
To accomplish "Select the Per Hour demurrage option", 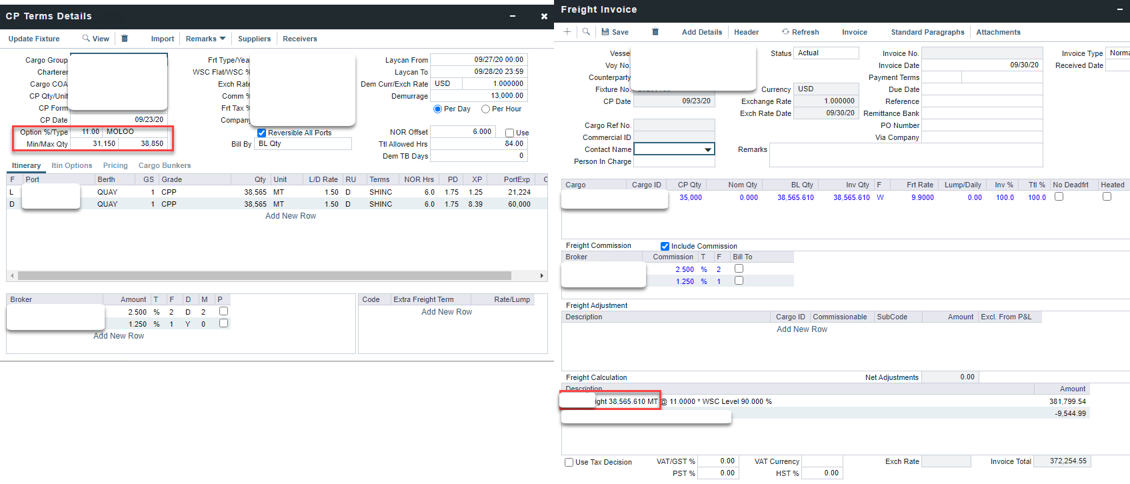I will [x=486, y=109].
